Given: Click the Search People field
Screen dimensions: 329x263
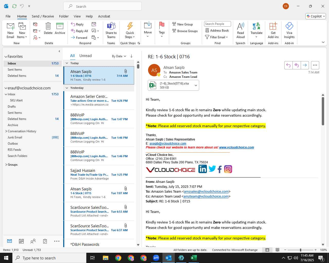Looking at the screenshot, I should click(217, 24).
